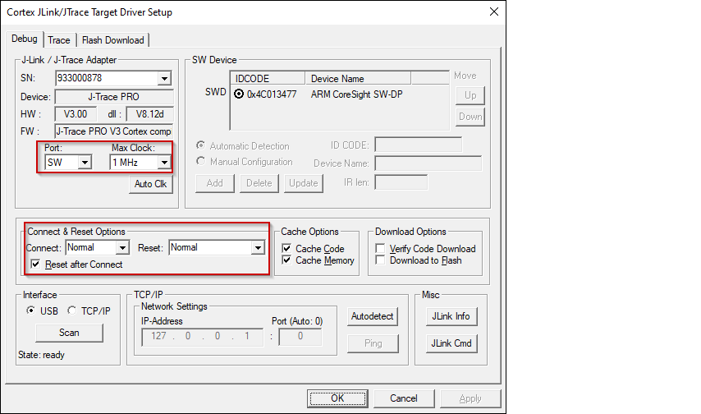The height and width of the screenshot is (414, 701).
Task: Close the Target Driver Setup dialog
Action: pyautogui.click(x=493, y=11)
